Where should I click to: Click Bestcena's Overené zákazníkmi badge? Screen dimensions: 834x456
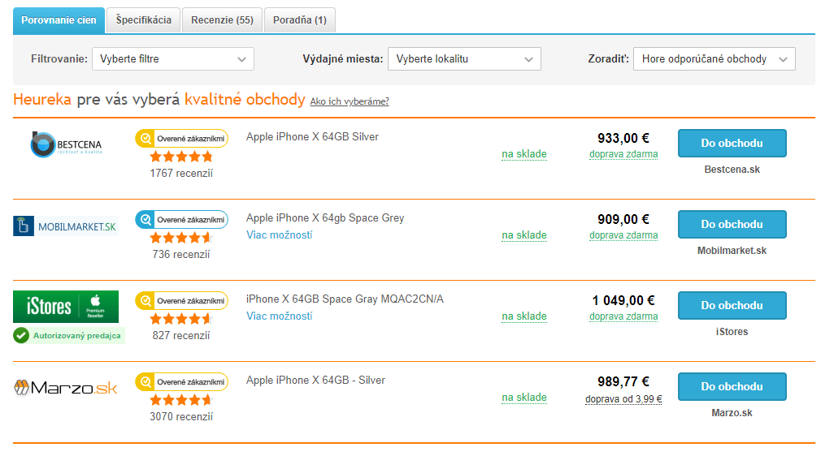[x=181, y=139]
